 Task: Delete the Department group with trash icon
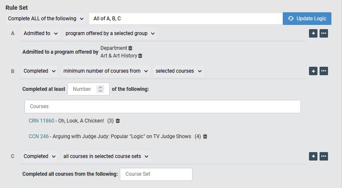point(130,48)
